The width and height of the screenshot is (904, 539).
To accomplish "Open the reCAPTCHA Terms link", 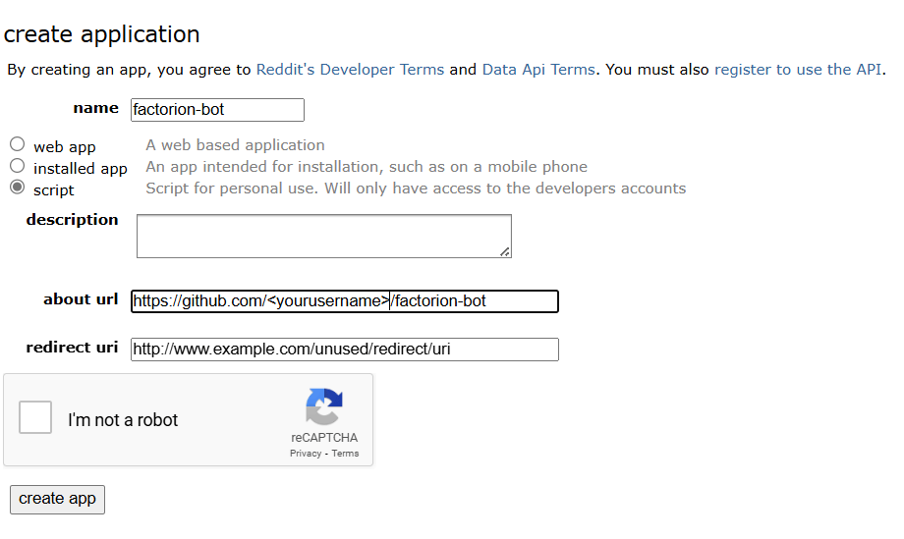I will pyautogui.click(x=345, y=454).
